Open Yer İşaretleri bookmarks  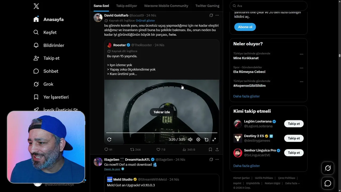(x=51, y=97)
